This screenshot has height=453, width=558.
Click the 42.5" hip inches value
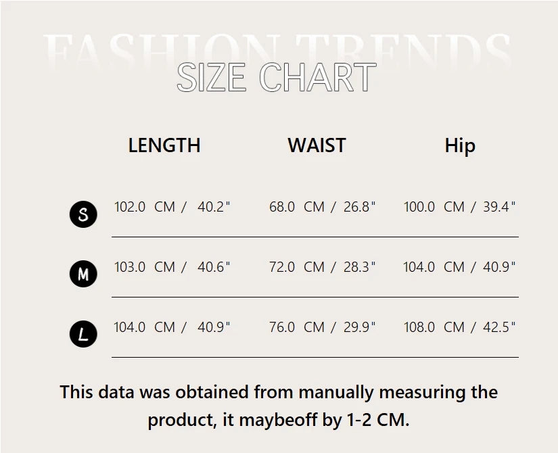point(499,327)
